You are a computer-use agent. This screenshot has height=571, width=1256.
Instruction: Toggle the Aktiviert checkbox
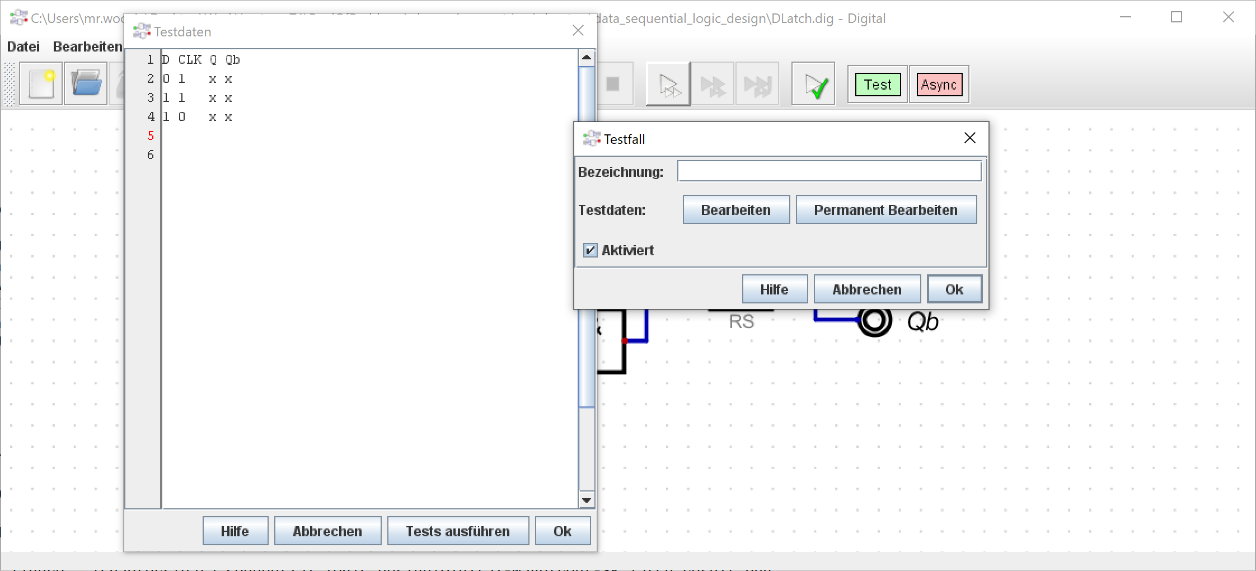click(x=590, y=250)
